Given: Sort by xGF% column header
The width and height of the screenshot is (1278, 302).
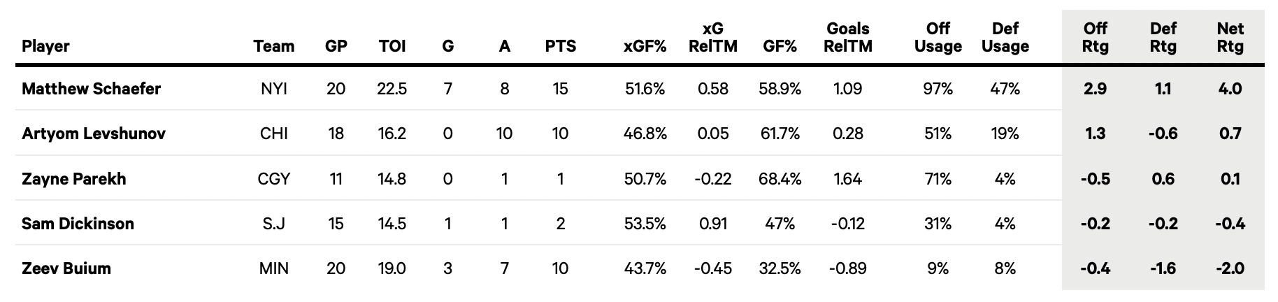Looking at the screenshot, I should [645, 46].
